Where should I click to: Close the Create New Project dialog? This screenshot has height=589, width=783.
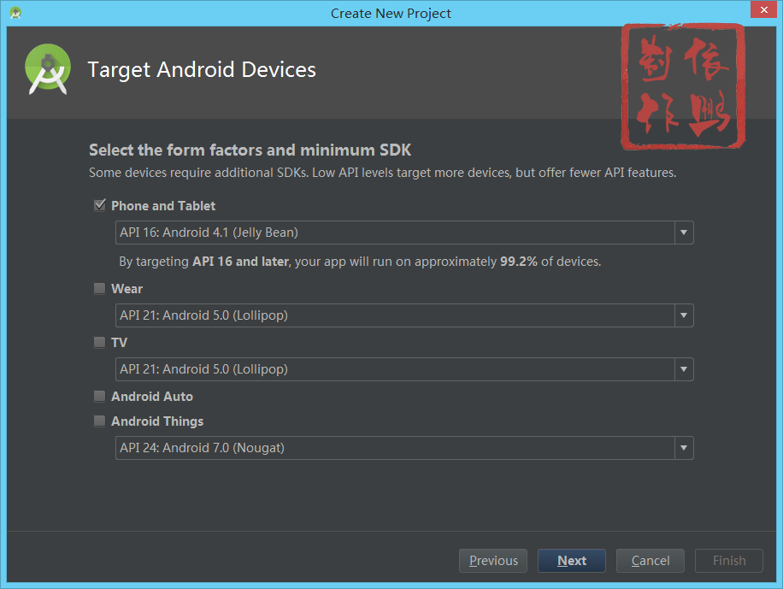763,9
